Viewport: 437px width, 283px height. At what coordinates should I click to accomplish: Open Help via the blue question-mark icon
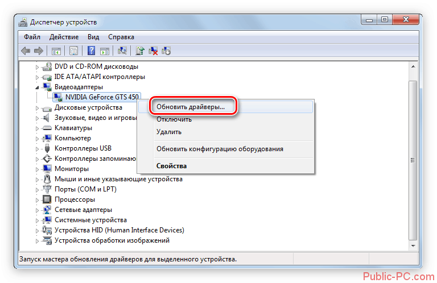[x=92, y=51]
